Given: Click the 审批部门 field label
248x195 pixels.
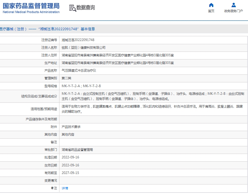Looking at the screenshot, I should [51, 150].
